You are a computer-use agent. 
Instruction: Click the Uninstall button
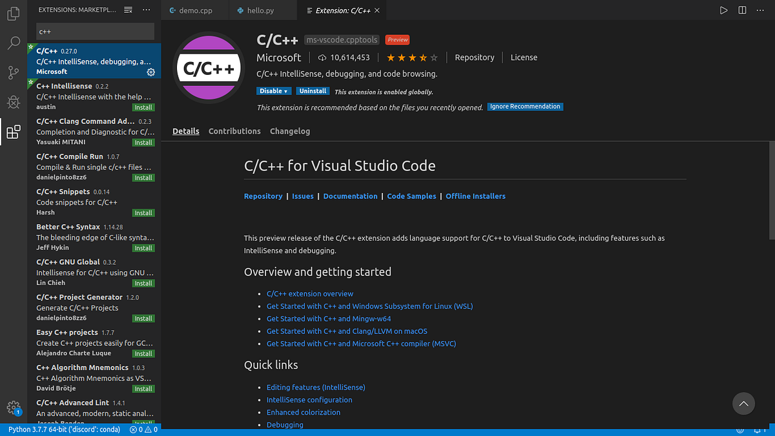pos(313,90)
